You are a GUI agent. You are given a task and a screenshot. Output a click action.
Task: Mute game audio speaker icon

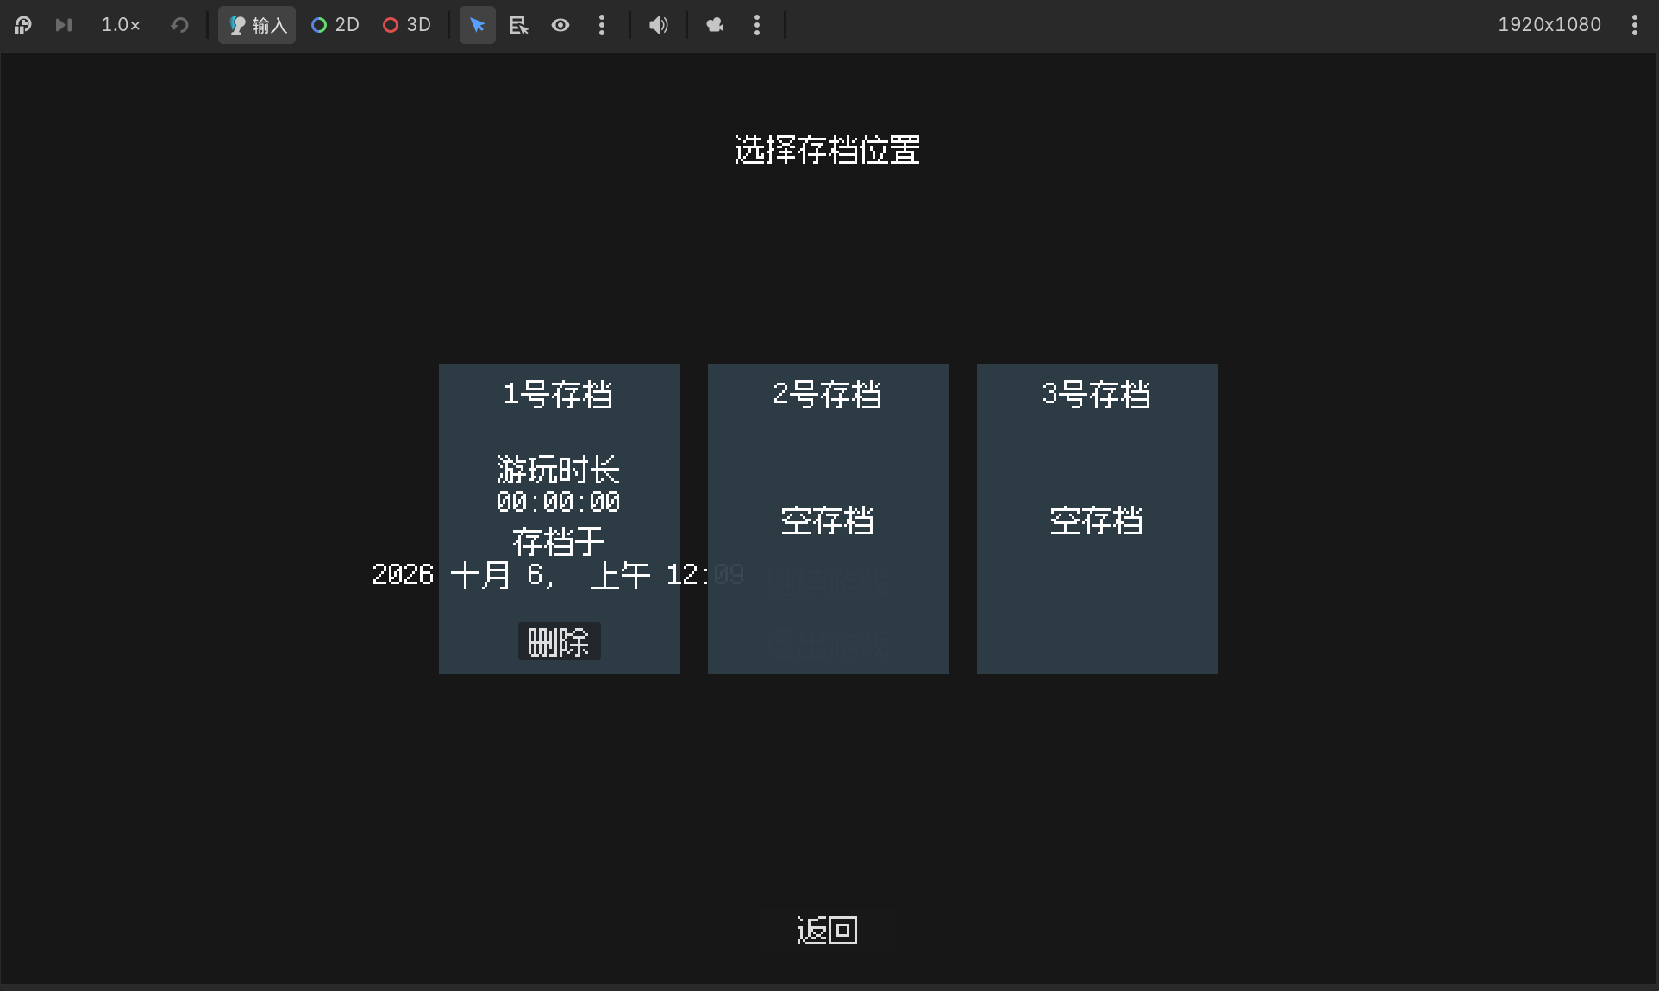click(x=659, y=25)
